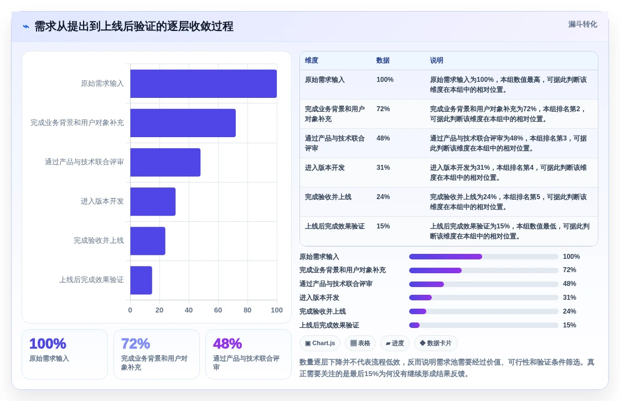This screenshot has height=401, width=620.
Task: Click the 维度 column header
Action: (x=312, y=60)
